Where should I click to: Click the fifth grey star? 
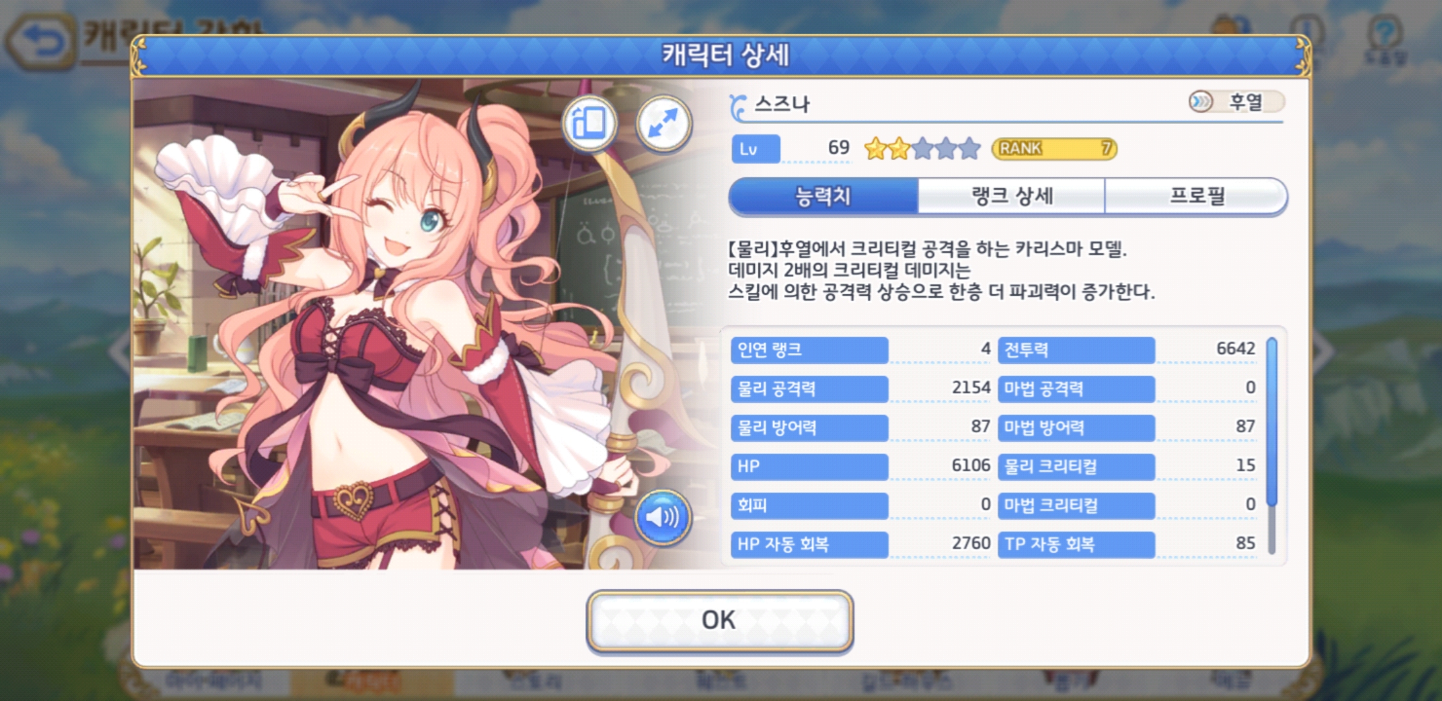coord(969,149)
